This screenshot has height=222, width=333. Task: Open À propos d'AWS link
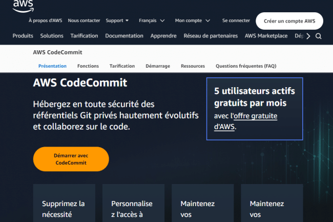[x=46, y=21]
